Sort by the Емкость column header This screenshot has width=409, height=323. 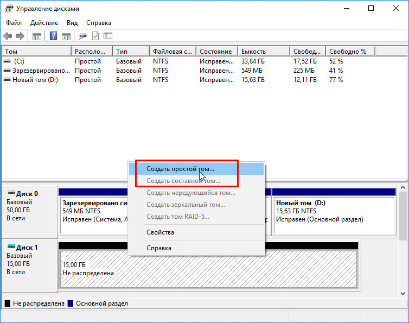264,52
